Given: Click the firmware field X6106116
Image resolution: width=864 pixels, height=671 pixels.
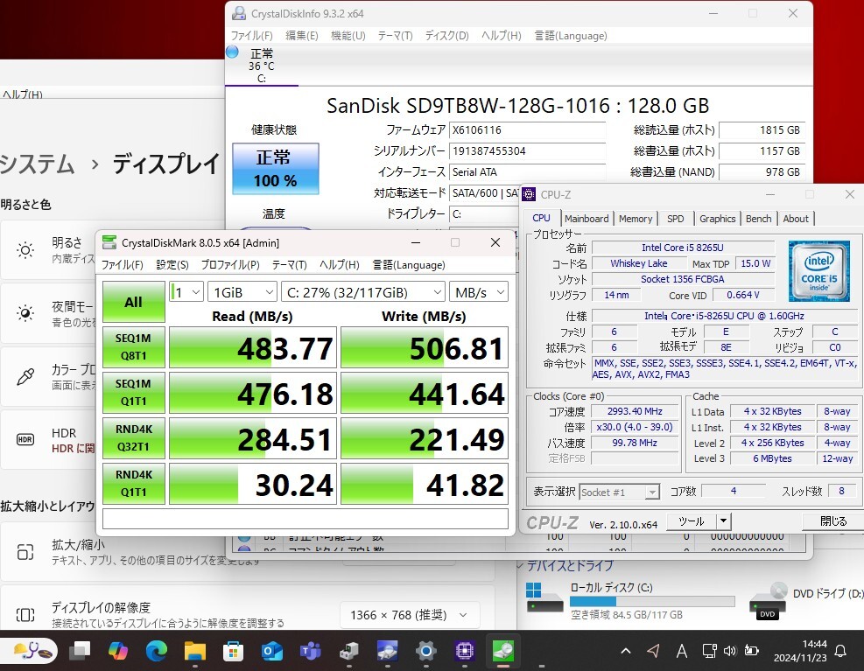Looking at the screenshot, I should coord(527,130).
